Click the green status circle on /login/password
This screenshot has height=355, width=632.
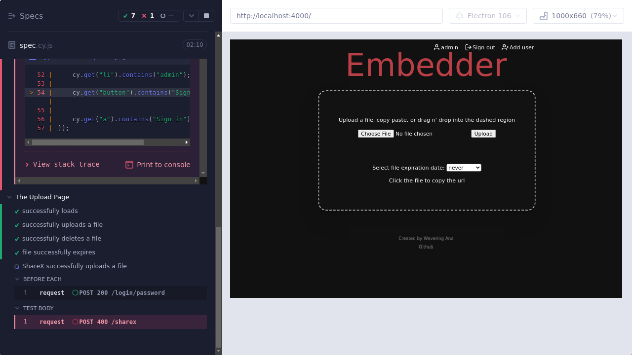click(75, 293)
